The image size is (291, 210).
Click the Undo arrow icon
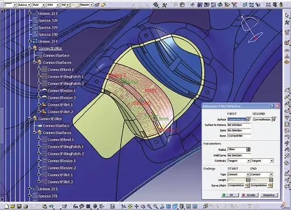tap(51, 206)
